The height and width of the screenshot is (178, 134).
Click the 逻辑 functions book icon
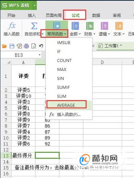point(104,26)
